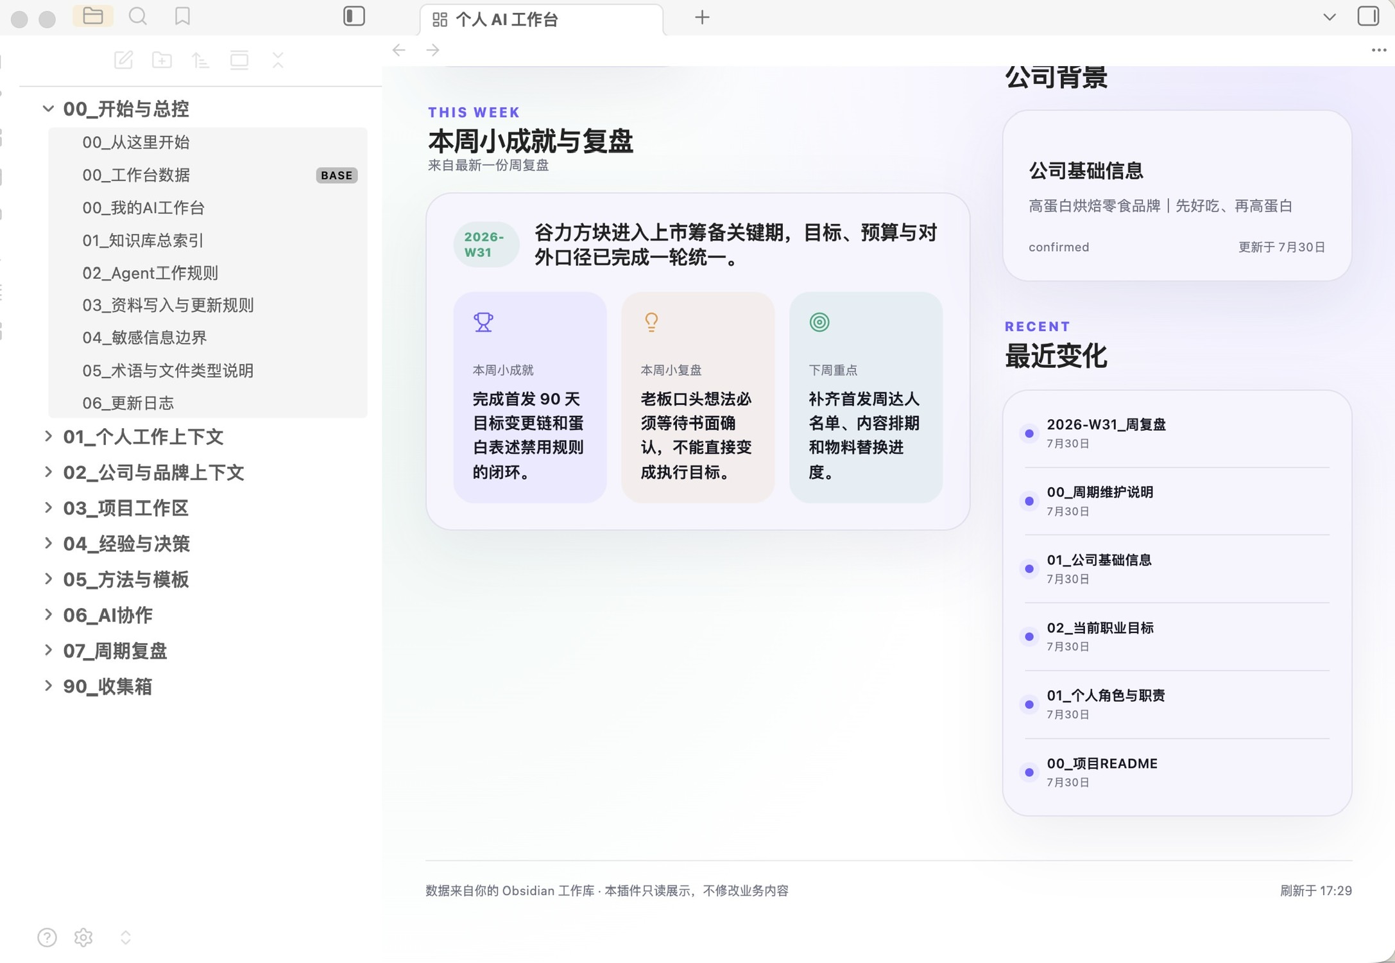Click the target icon on 下周重点 card
Image resolution: width=1395 pixels, height=963 pixels.
point(819,322)
